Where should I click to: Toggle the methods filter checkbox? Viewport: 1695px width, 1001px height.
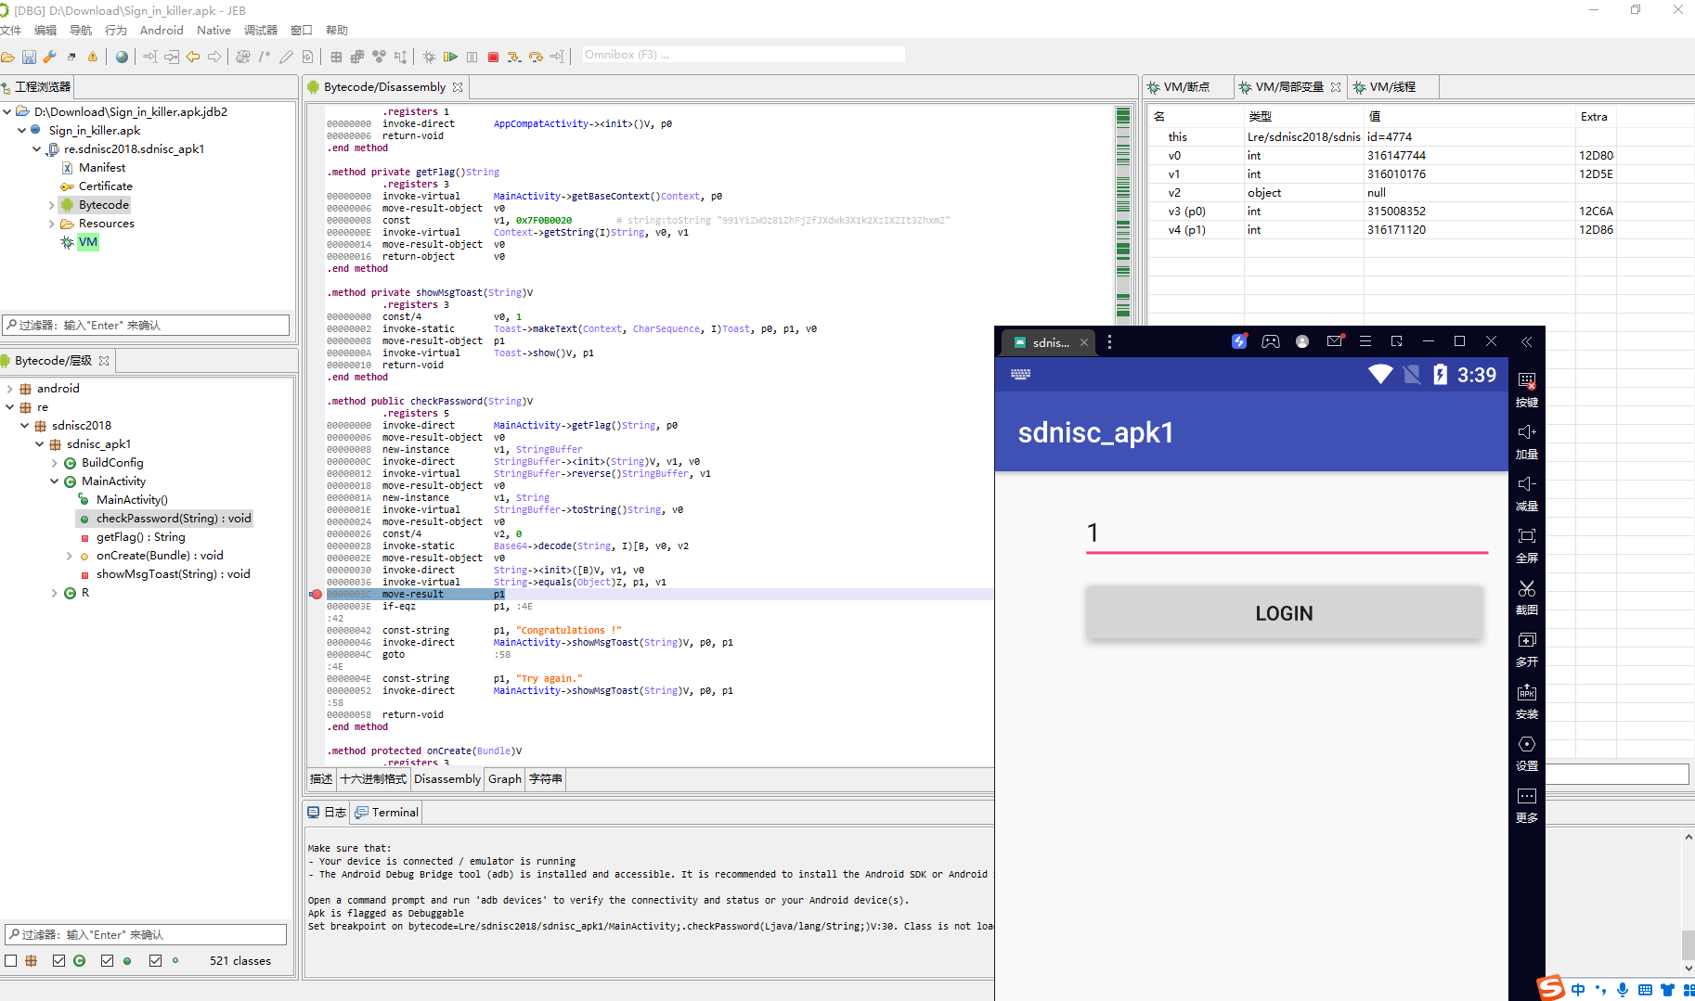(107, 960)
